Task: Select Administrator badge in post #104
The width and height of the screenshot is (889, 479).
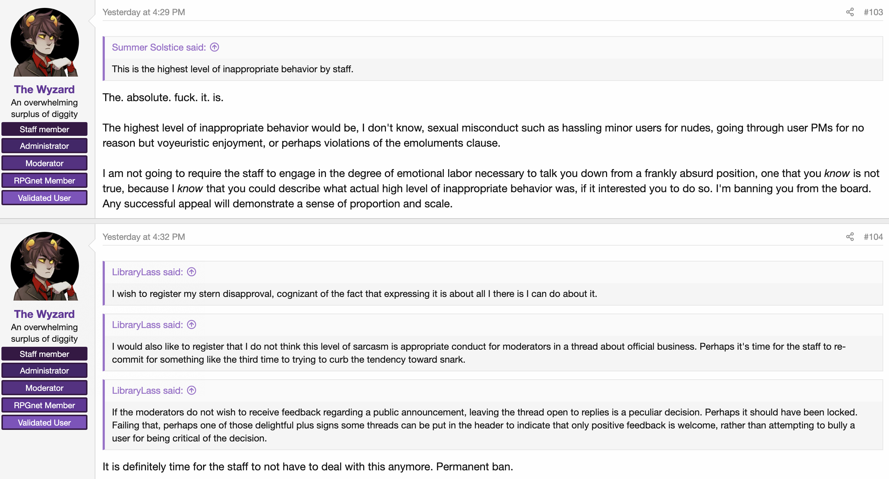Action: 44,371
